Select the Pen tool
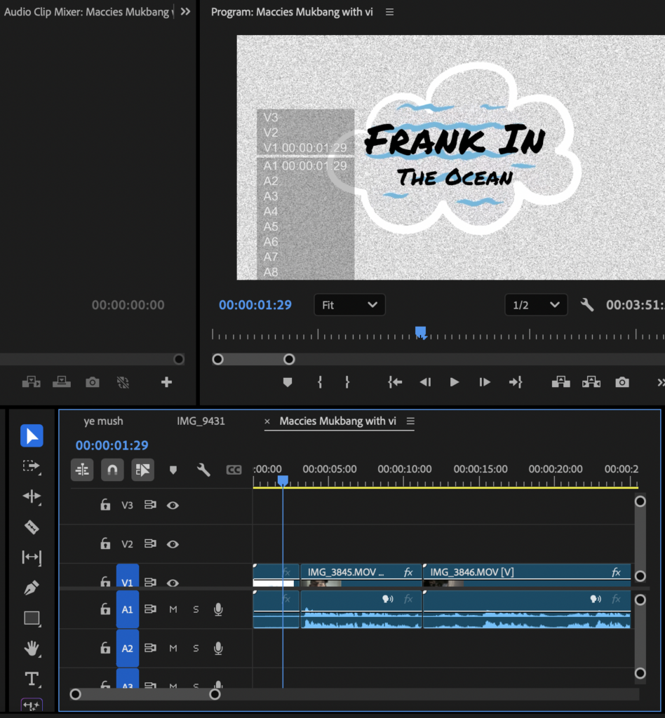Screen dimensions: 665x718 click(x=32, y=588)
